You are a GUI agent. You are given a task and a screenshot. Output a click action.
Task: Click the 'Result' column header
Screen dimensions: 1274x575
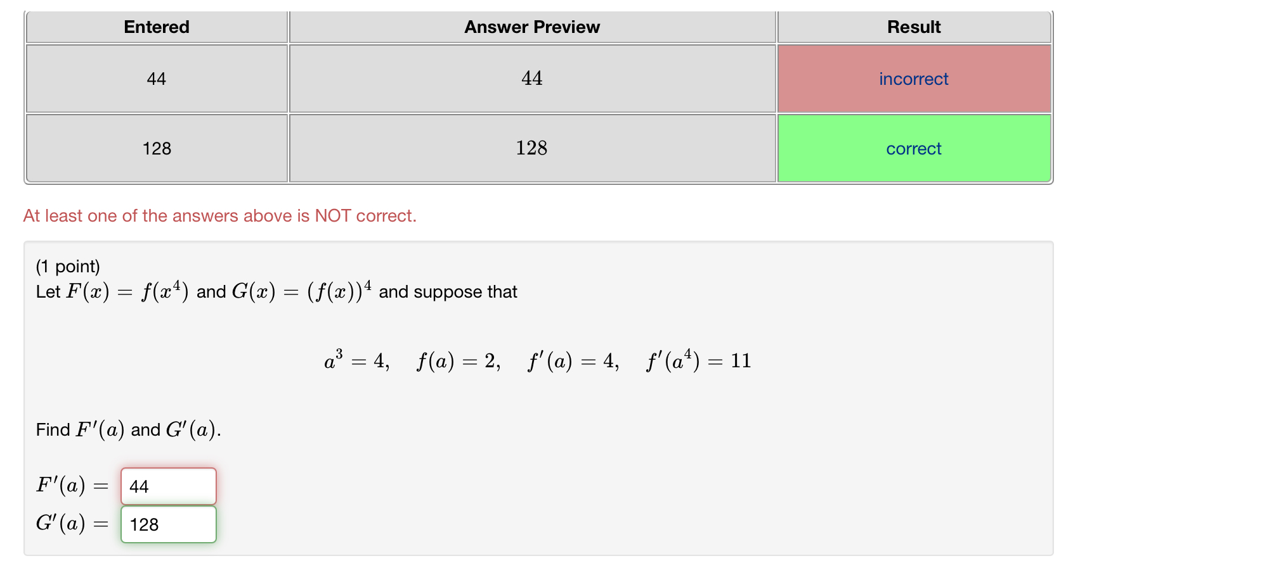tap(914, 27)
